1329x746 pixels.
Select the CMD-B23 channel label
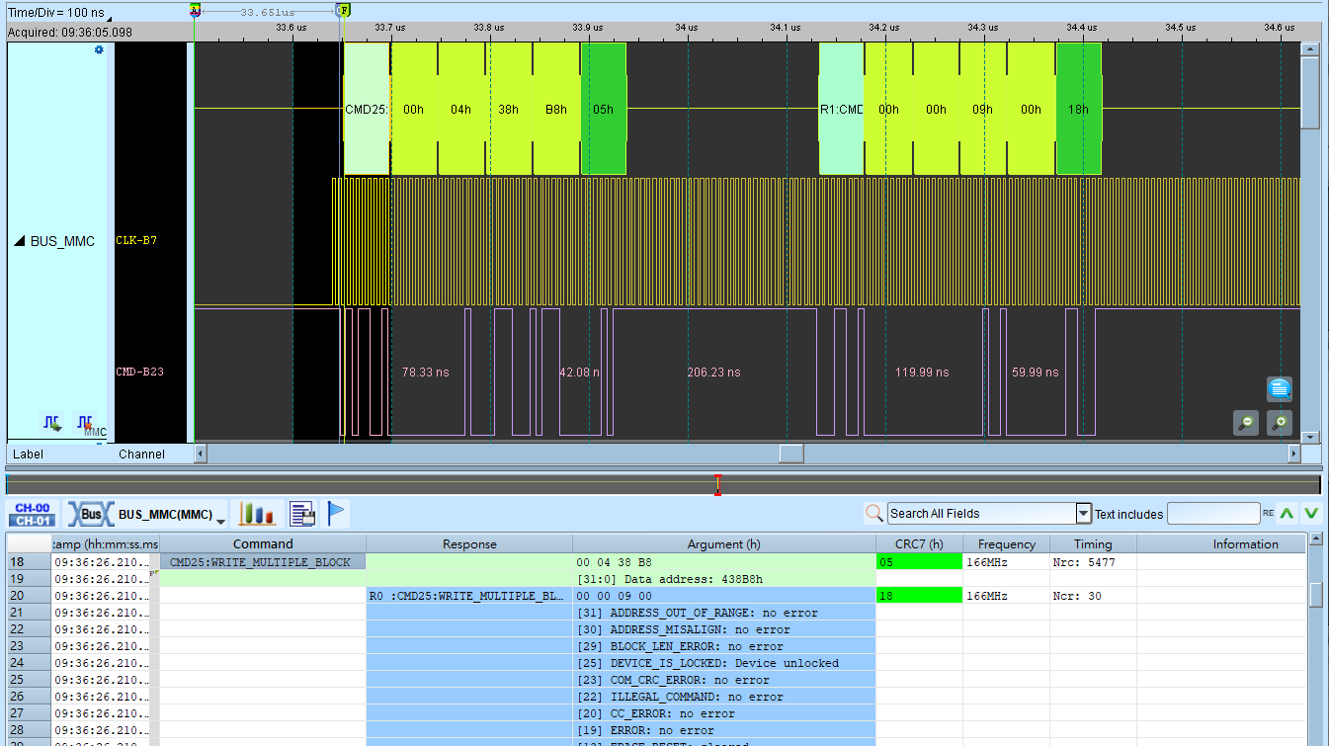140,373
